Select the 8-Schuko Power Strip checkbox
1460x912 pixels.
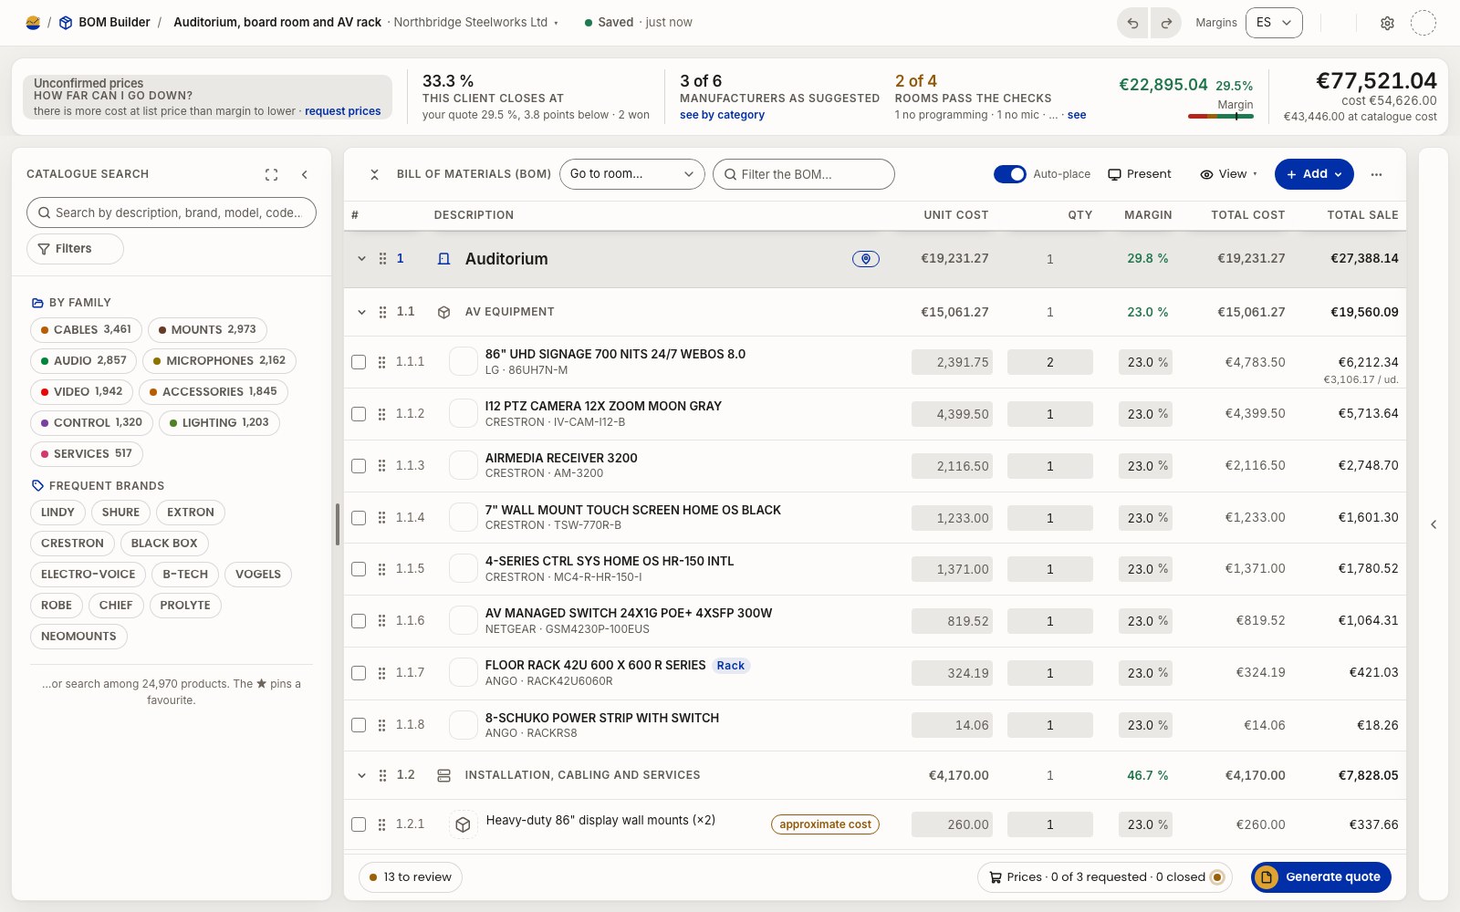359,725
